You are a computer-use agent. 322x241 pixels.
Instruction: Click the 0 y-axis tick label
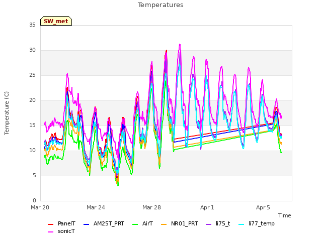(34, 201)
